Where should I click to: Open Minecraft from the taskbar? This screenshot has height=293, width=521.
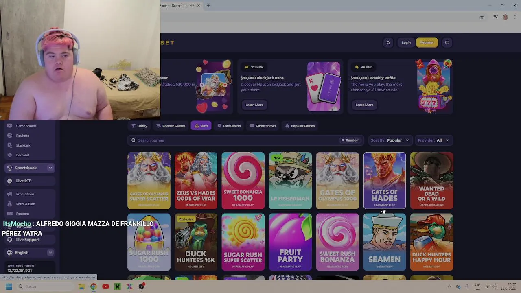coord(117,286)
